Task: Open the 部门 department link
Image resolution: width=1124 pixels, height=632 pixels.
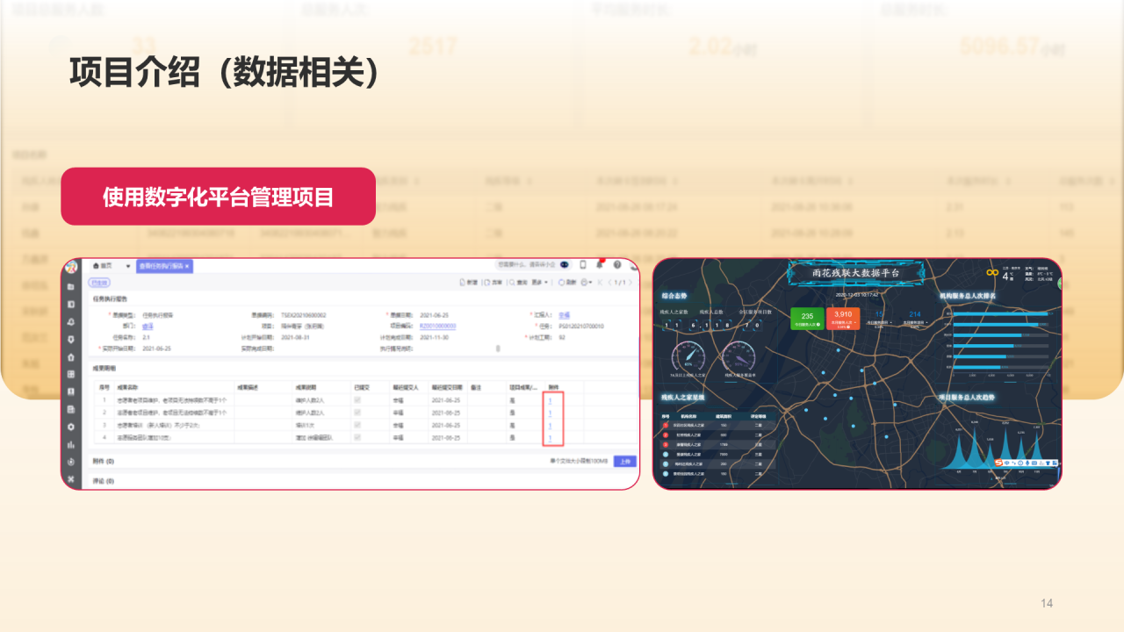Action: [148, 326]
